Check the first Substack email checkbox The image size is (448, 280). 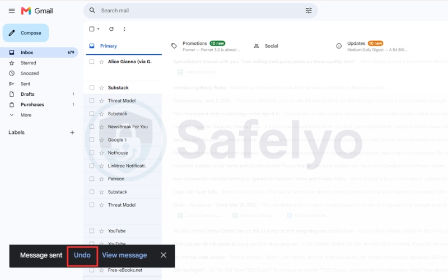point(92,88)
